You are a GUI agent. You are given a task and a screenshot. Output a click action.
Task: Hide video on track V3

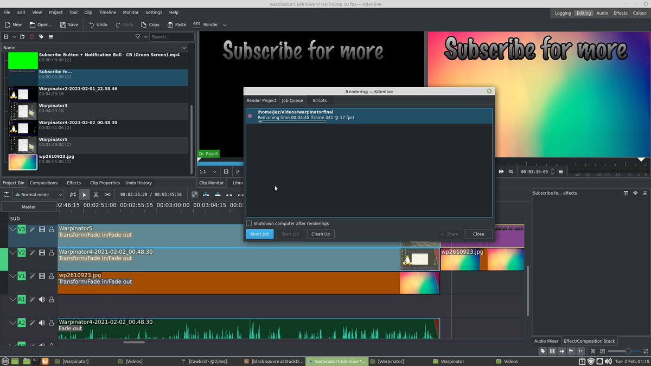click(x=42, y=229)
